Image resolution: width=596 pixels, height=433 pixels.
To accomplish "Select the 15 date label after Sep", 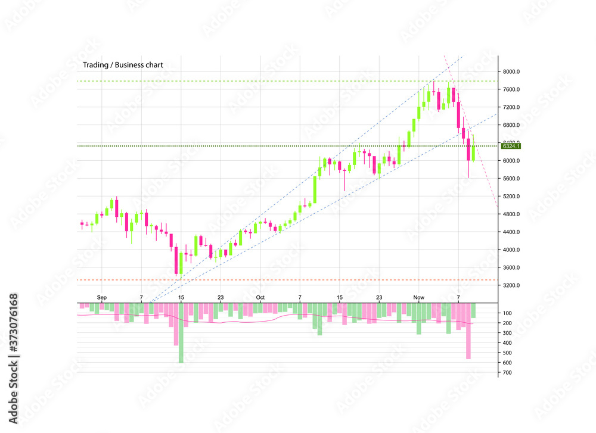I will click(181, 297).
